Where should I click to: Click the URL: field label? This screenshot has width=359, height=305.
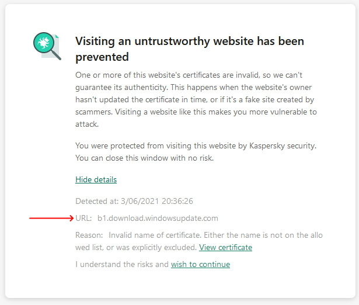point(83,218)
